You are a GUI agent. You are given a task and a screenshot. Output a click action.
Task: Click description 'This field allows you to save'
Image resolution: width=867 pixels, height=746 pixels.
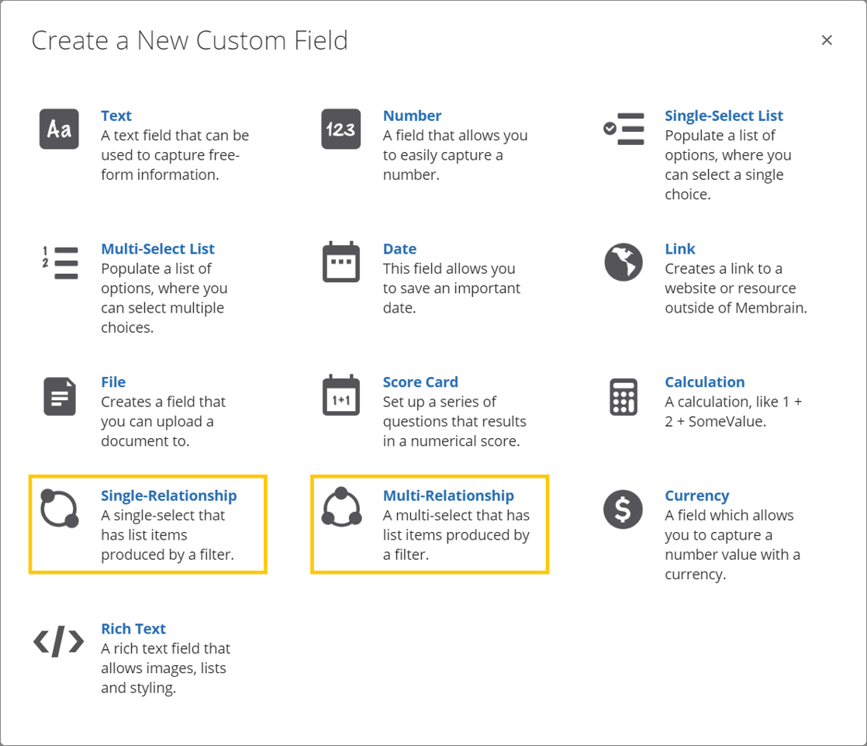(452, 288)
